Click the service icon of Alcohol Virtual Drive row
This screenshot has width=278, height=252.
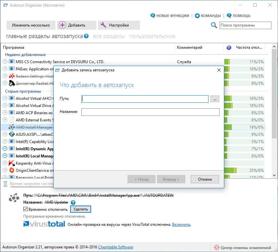point(12,105)
